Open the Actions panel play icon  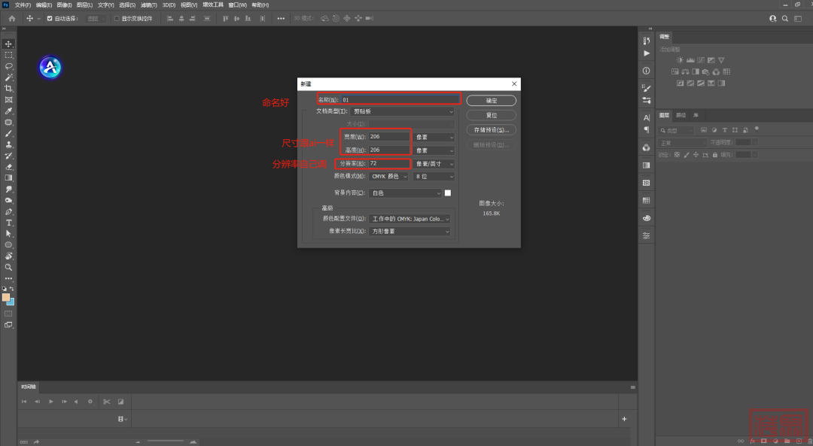click(646, 53)
